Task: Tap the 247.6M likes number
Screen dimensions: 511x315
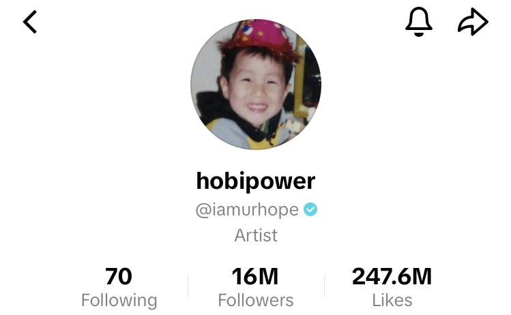Action: [392, 277]
